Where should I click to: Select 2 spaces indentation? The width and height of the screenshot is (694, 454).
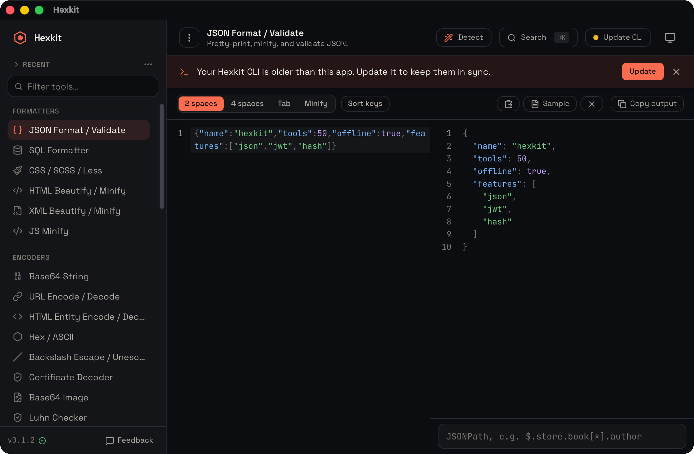(x=201, y=104)
